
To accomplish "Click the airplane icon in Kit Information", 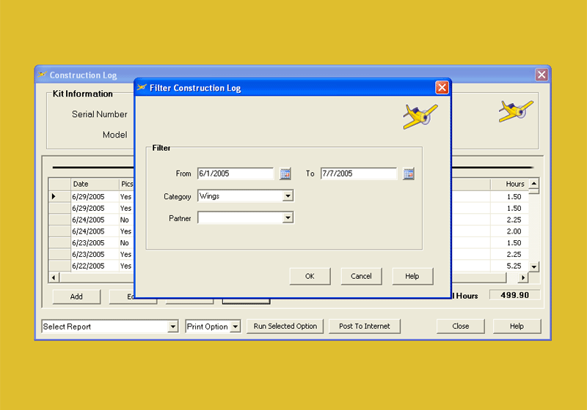I will (516, 111).
